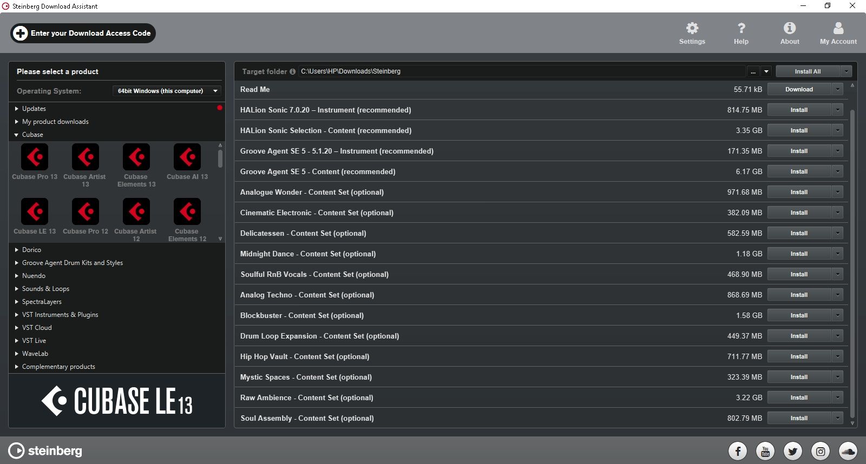Select Raw Ambience - Content Set row text
The width and height of the screenshot is (866, 464).
307,397
